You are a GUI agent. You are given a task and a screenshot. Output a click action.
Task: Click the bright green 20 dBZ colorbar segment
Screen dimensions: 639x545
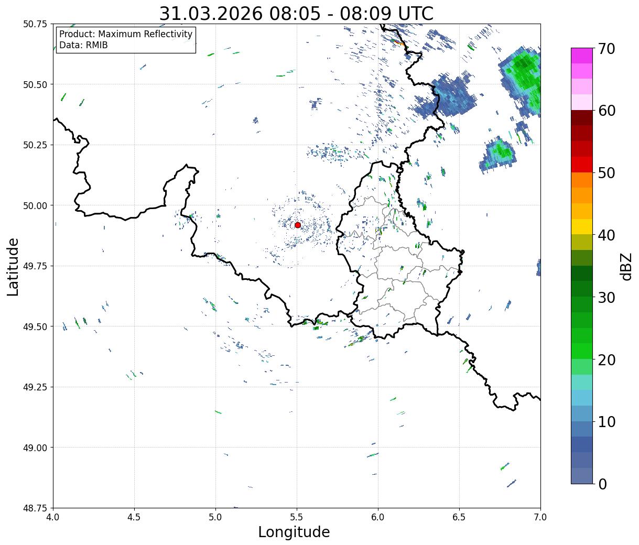coord(582,351)
